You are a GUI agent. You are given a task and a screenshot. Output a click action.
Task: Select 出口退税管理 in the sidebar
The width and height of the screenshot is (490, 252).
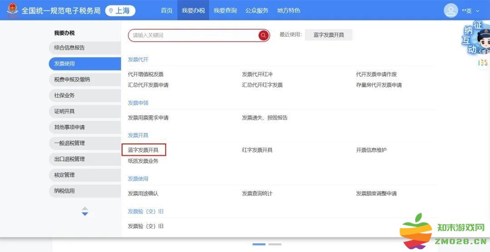(x=85, y=159)
